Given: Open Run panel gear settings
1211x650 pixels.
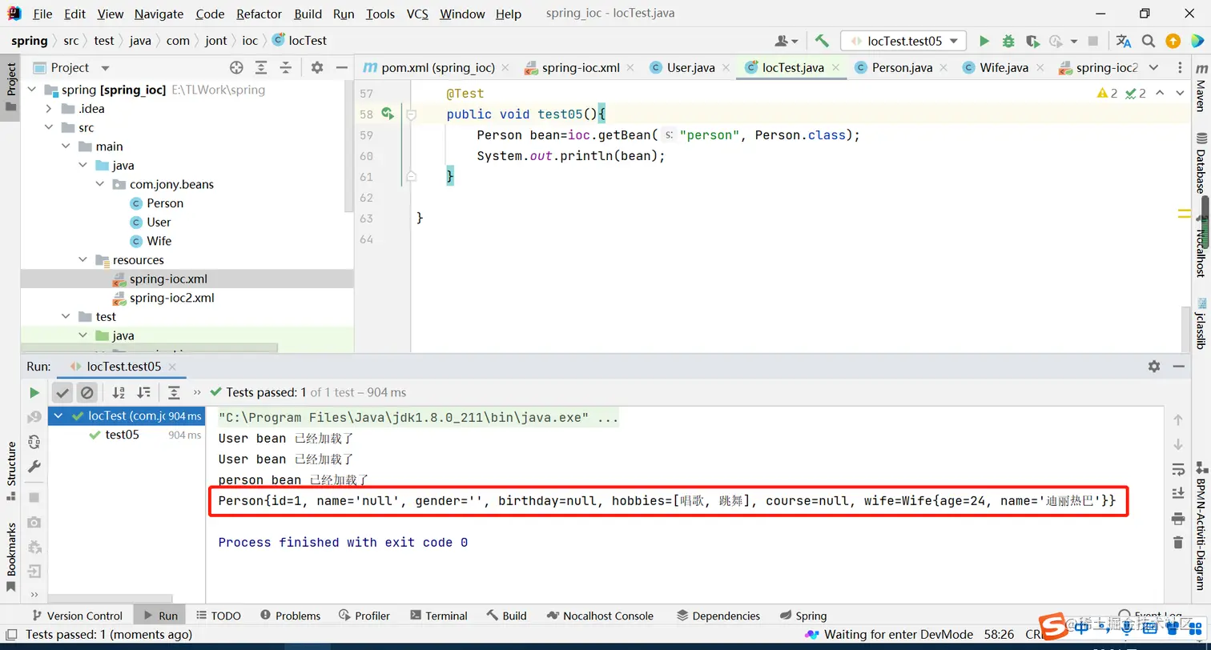Looking at the screenshot, I should coord(1154,366).
